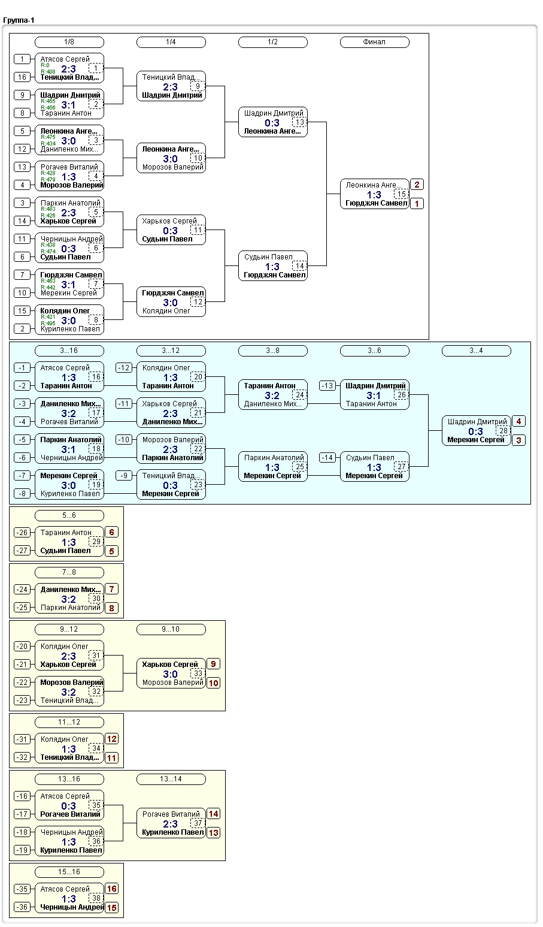Click seed box 16 left of Теницкий
This screenshot has height=927, width=543.
coord(22,77)
